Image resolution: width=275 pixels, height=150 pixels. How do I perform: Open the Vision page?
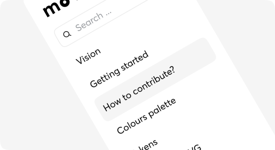[88, 56]
